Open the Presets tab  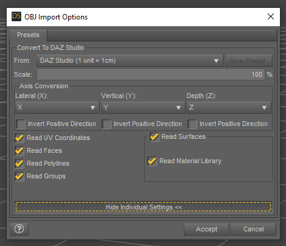tap(28, 35)
